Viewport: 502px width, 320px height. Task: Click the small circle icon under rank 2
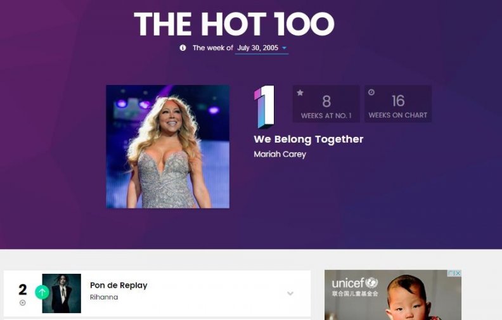pos(22,303)
